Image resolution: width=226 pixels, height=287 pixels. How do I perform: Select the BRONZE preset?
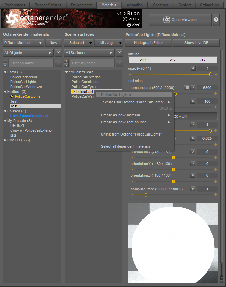tap(18, 125)
